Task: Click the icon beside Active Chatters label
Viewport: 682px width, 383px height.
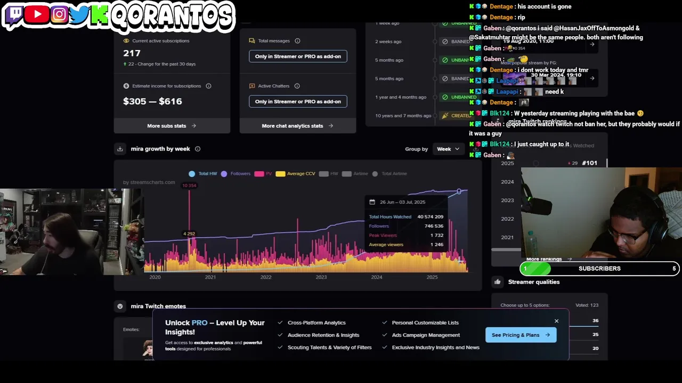Action: click(x=252, y=86)
